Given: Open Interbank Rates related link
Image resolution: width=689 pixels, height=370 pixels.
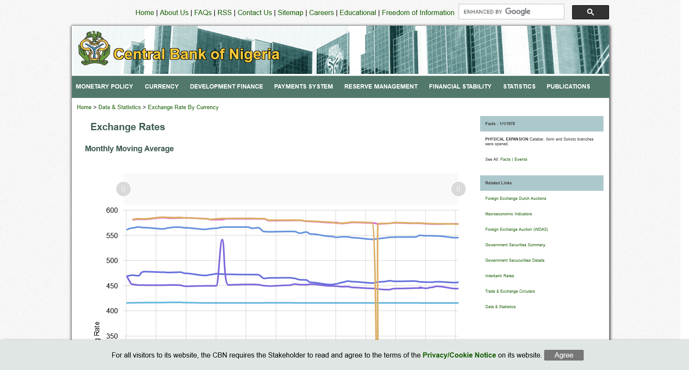Looking at the screenshot, I should click(499, 276).
